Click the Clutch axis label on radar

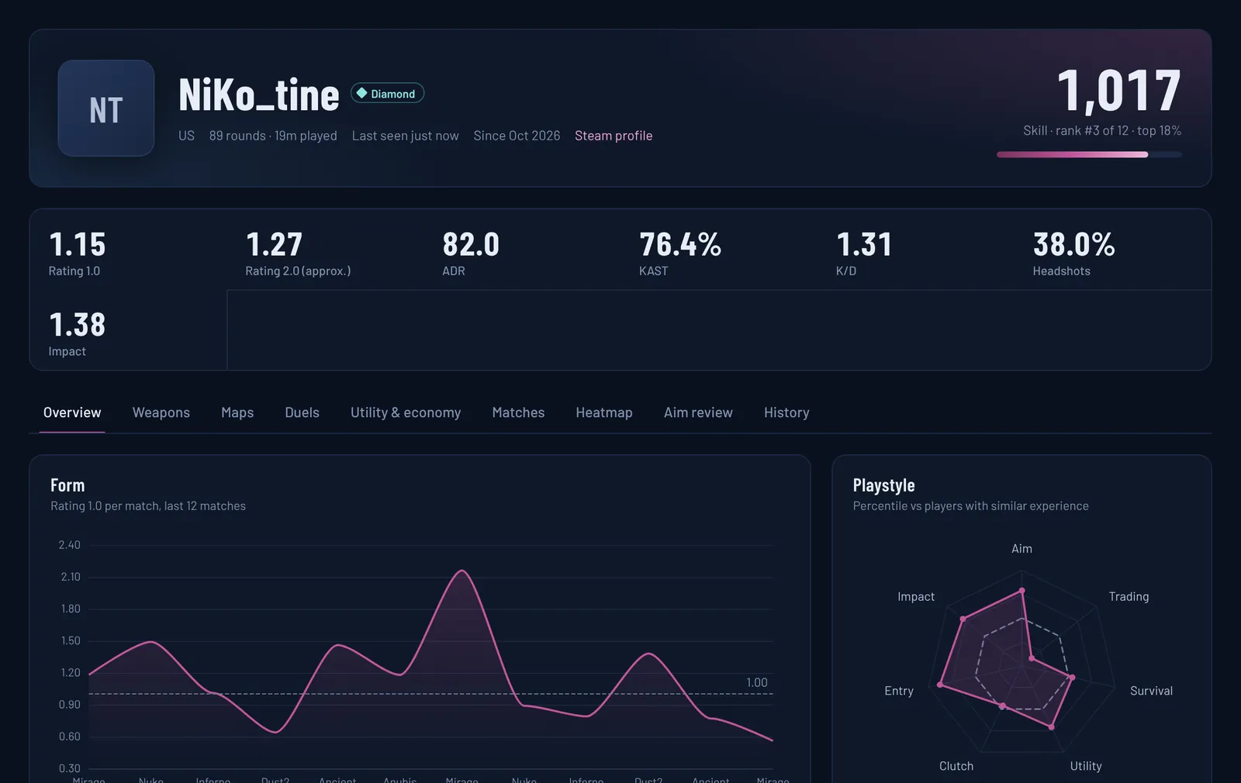coord(956,766)
